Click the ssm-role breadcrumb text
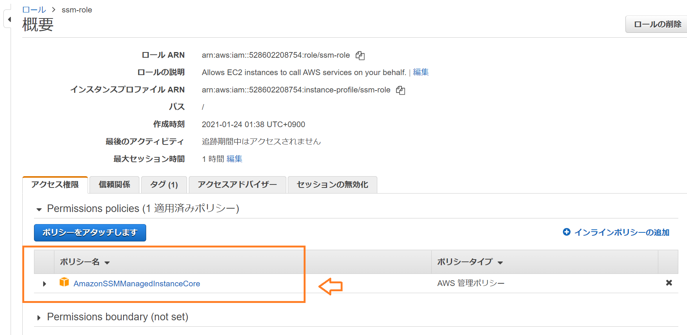The height and width of the screenshot is (335, 687). pyautogui.click(x=77, y=10)
